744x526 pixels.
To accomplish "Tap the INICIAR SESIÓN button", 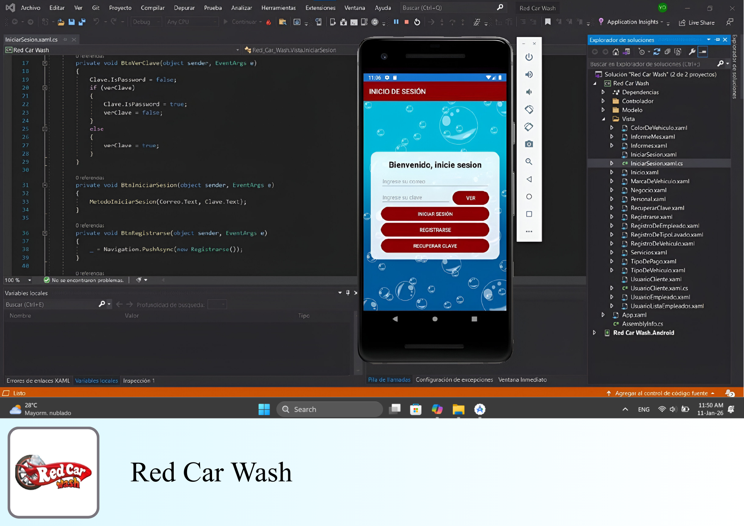I will tap(434, 214).
